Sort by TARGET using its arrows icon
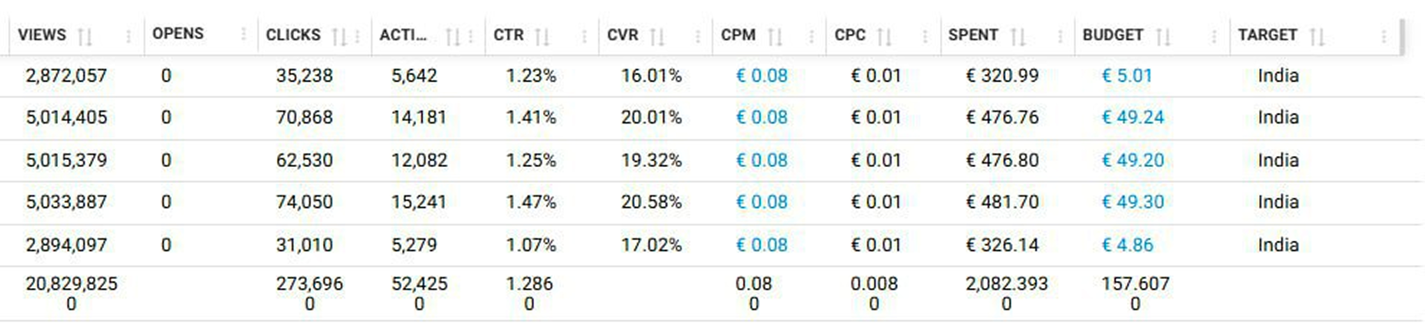 tap(1317, 37)
